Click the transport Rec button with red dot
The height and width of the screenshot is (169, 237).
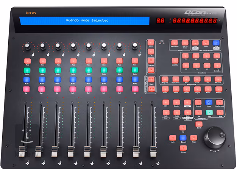(x=199, y=113)
